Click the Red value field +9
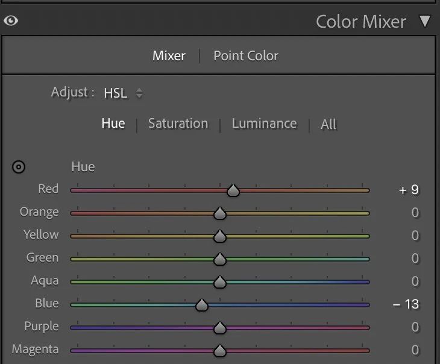 [x=409, y=190]
